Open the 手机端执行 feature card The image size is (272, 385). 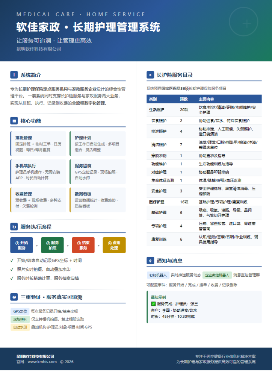tap(38, 171)
